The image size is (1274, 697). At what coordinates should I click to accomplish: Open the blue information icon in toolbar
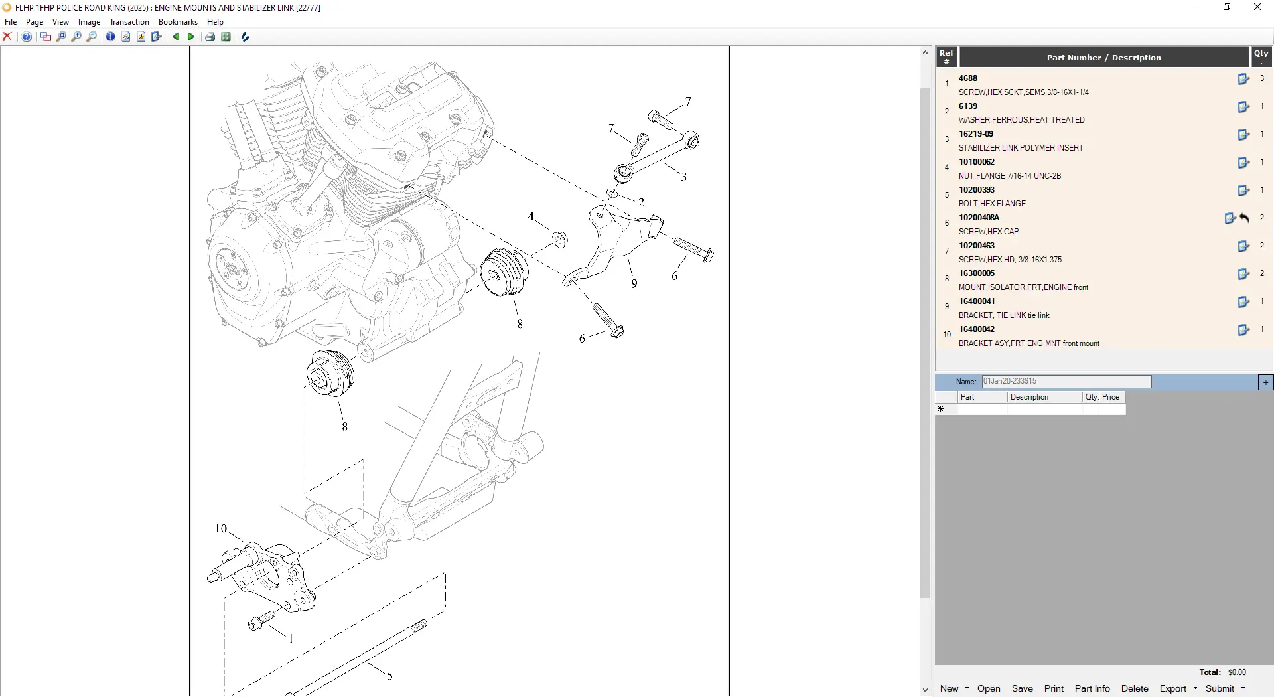(x=111, y=37)
